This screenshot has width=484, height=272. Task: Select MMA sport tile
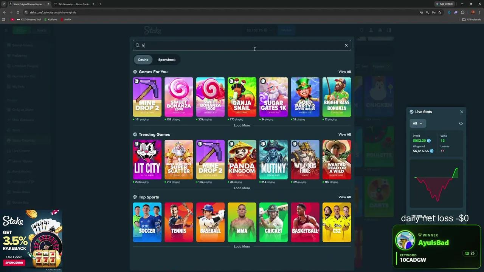(242, 222)
